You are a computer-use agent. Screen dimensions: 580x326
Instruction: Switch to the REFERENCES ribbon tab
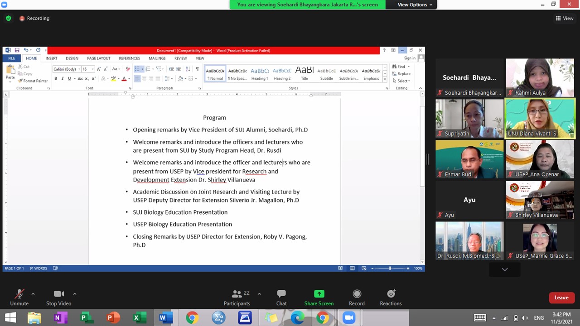click(129, 58)
